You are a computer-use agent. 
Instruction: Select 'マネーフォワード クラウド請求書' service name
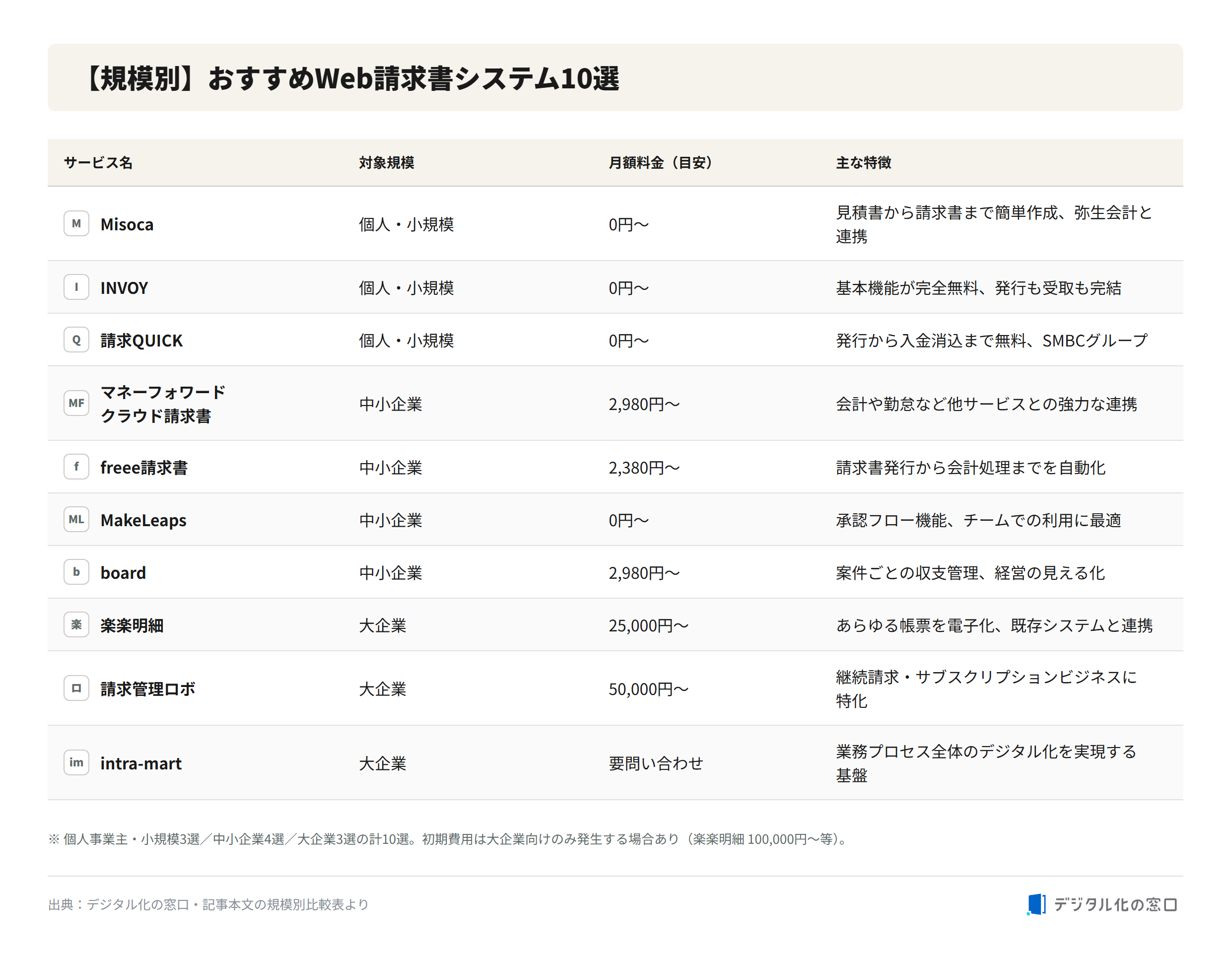(x=163, y=404)
